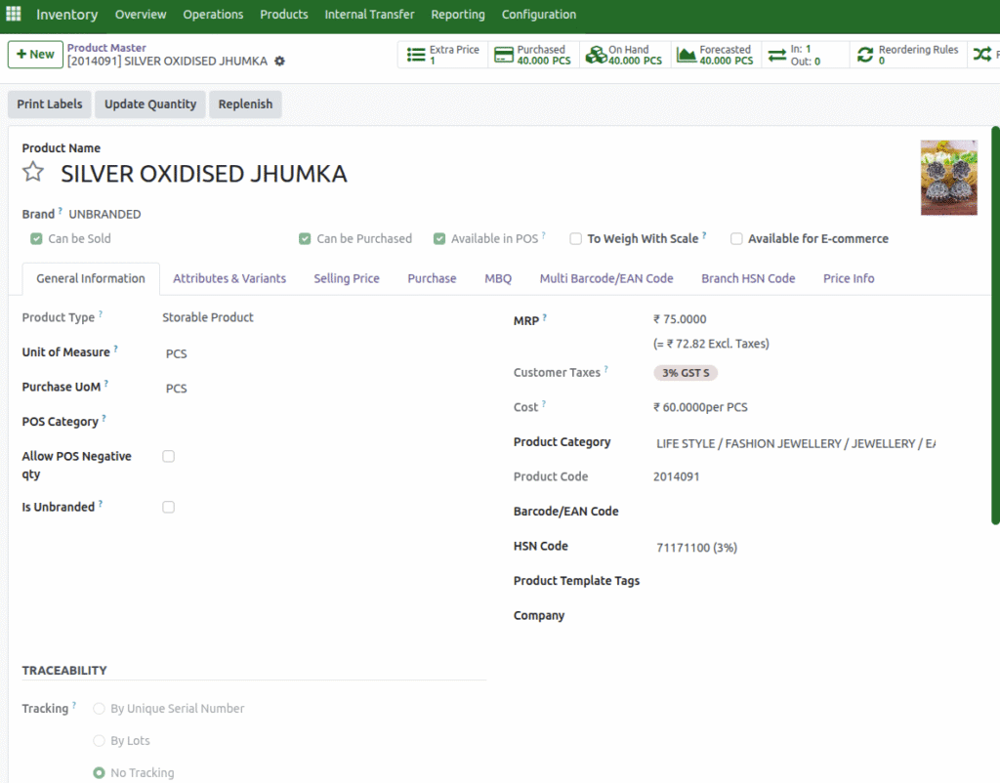Open In/Out transfer arrows icon
Image resolution: width=1000 pixels, height=783 pixels.
tap(777, 55)
